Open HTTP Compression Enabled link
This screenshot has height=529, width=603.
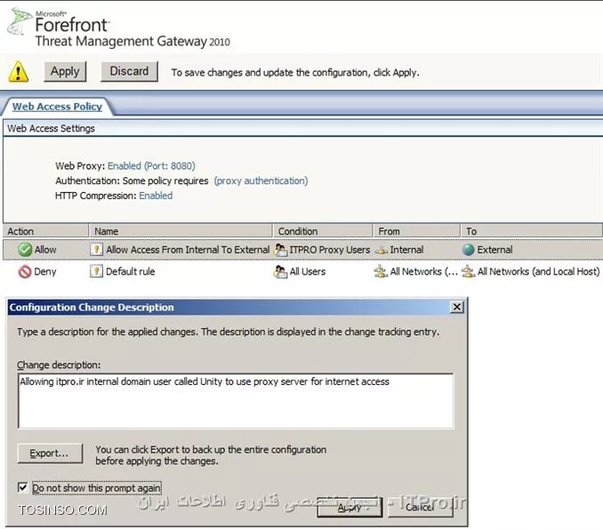156,196
